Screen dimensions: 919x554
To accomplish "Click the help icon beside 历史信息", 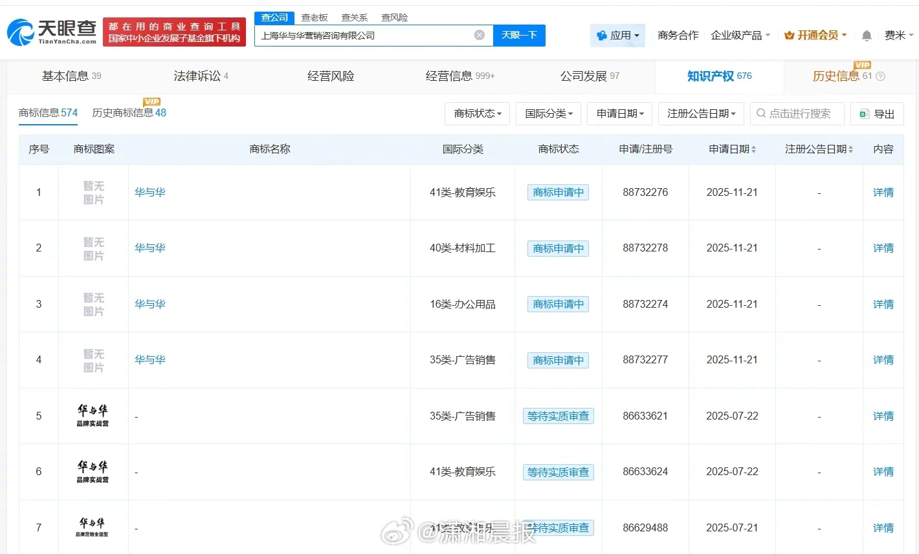I will 880,76.
